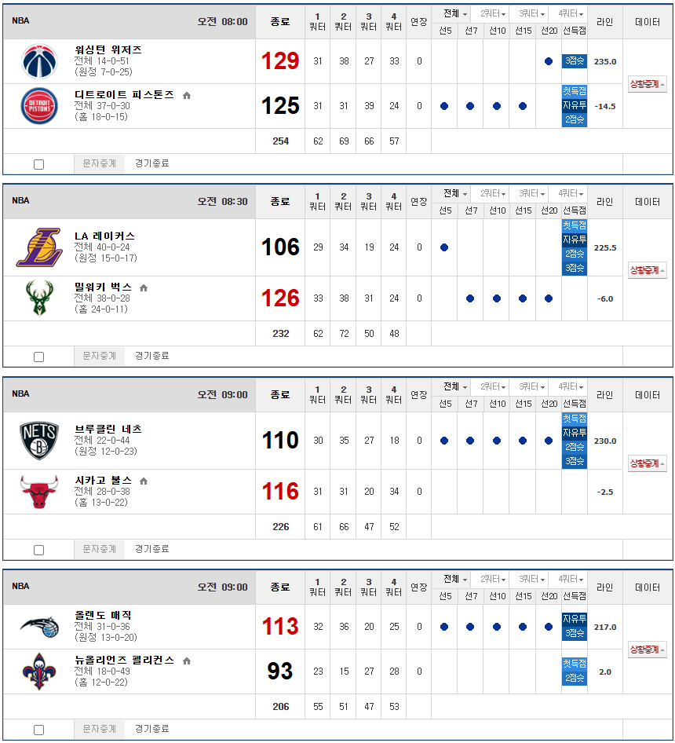
Task: Click the 상황중계 button for the Magic–Pelicans game
Action: (648, 650)
